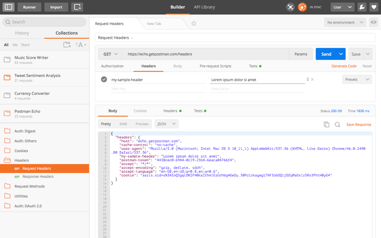Expand the No environment dropdown

[x=345, y=23]
